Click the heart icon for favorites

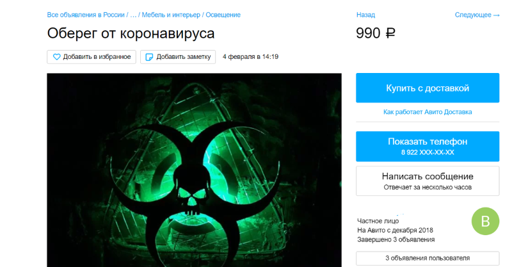click(56, 57)
